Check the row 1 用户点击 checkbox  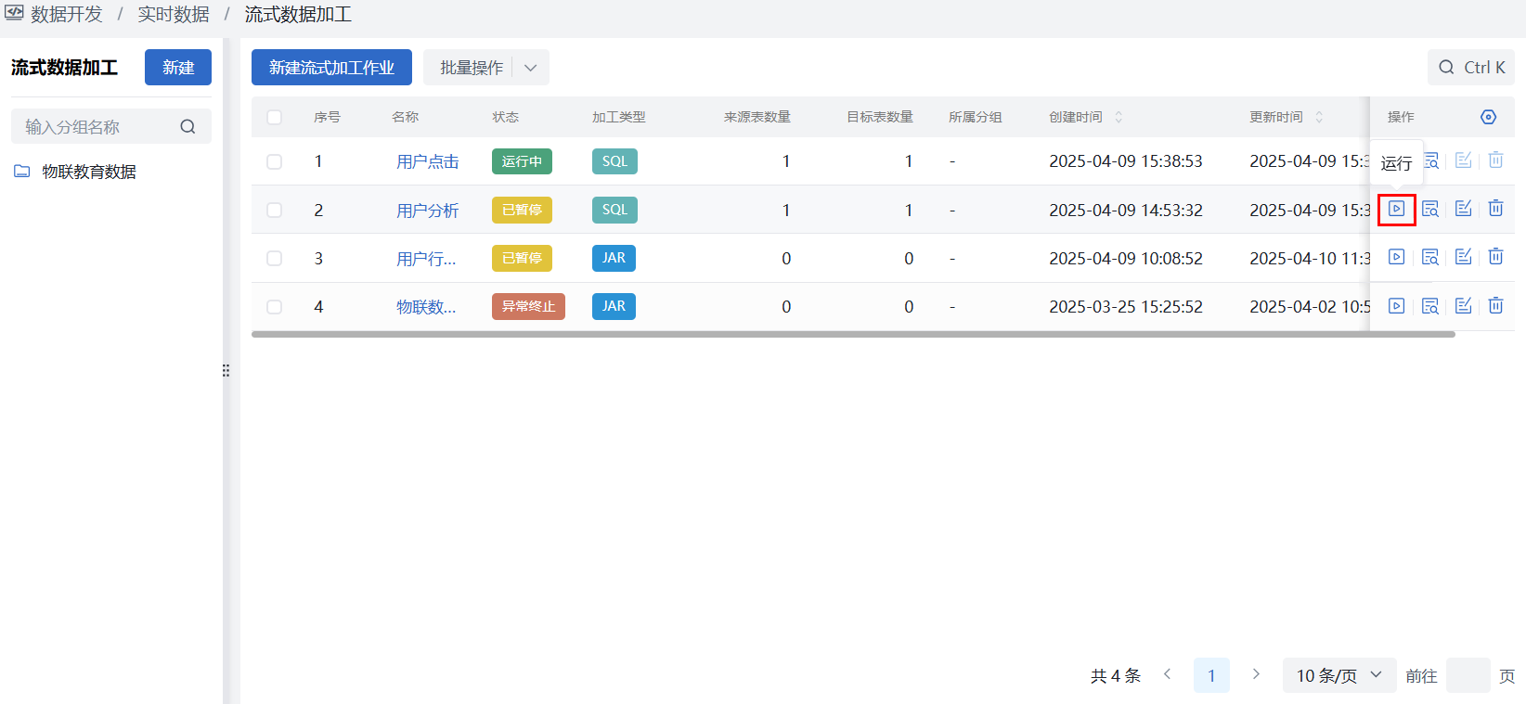point(274,161)
